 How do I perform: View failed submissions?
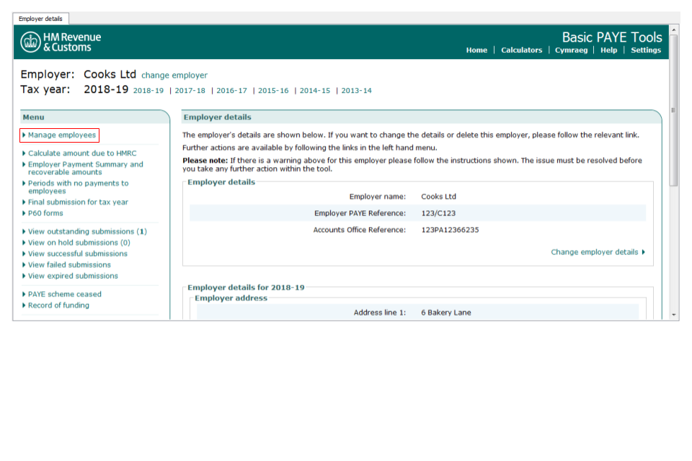pos(69,265)
